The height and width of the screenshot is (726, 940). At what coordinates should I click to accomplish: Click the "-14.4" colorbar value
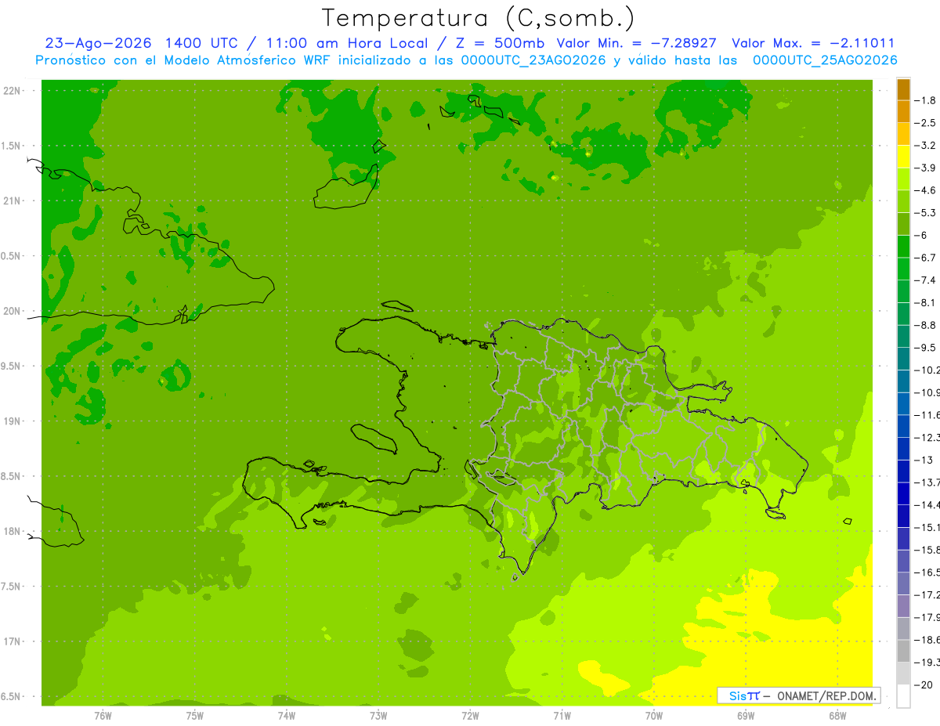927,504
